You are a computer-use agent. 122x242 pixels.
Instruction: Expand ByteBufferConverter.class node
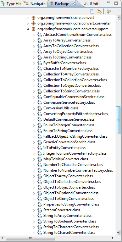(34, 63)
